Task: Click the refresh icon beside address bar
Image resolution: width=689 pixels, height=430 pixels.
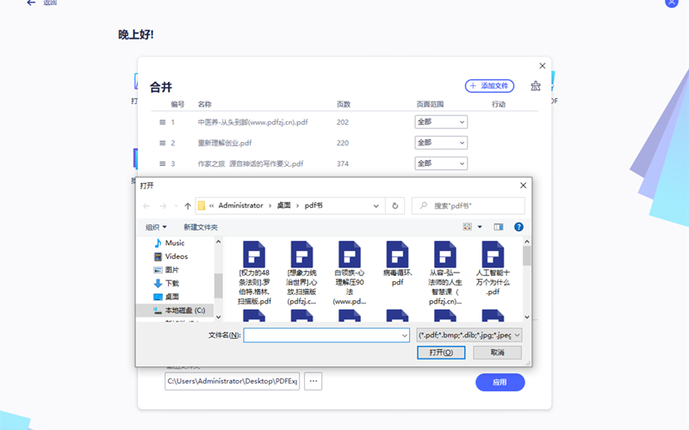Action: pos(395,206)
